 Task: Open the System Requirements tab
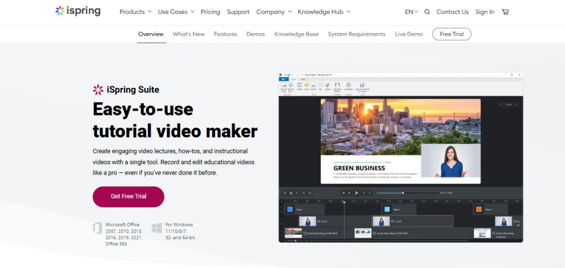pos(356,34)
